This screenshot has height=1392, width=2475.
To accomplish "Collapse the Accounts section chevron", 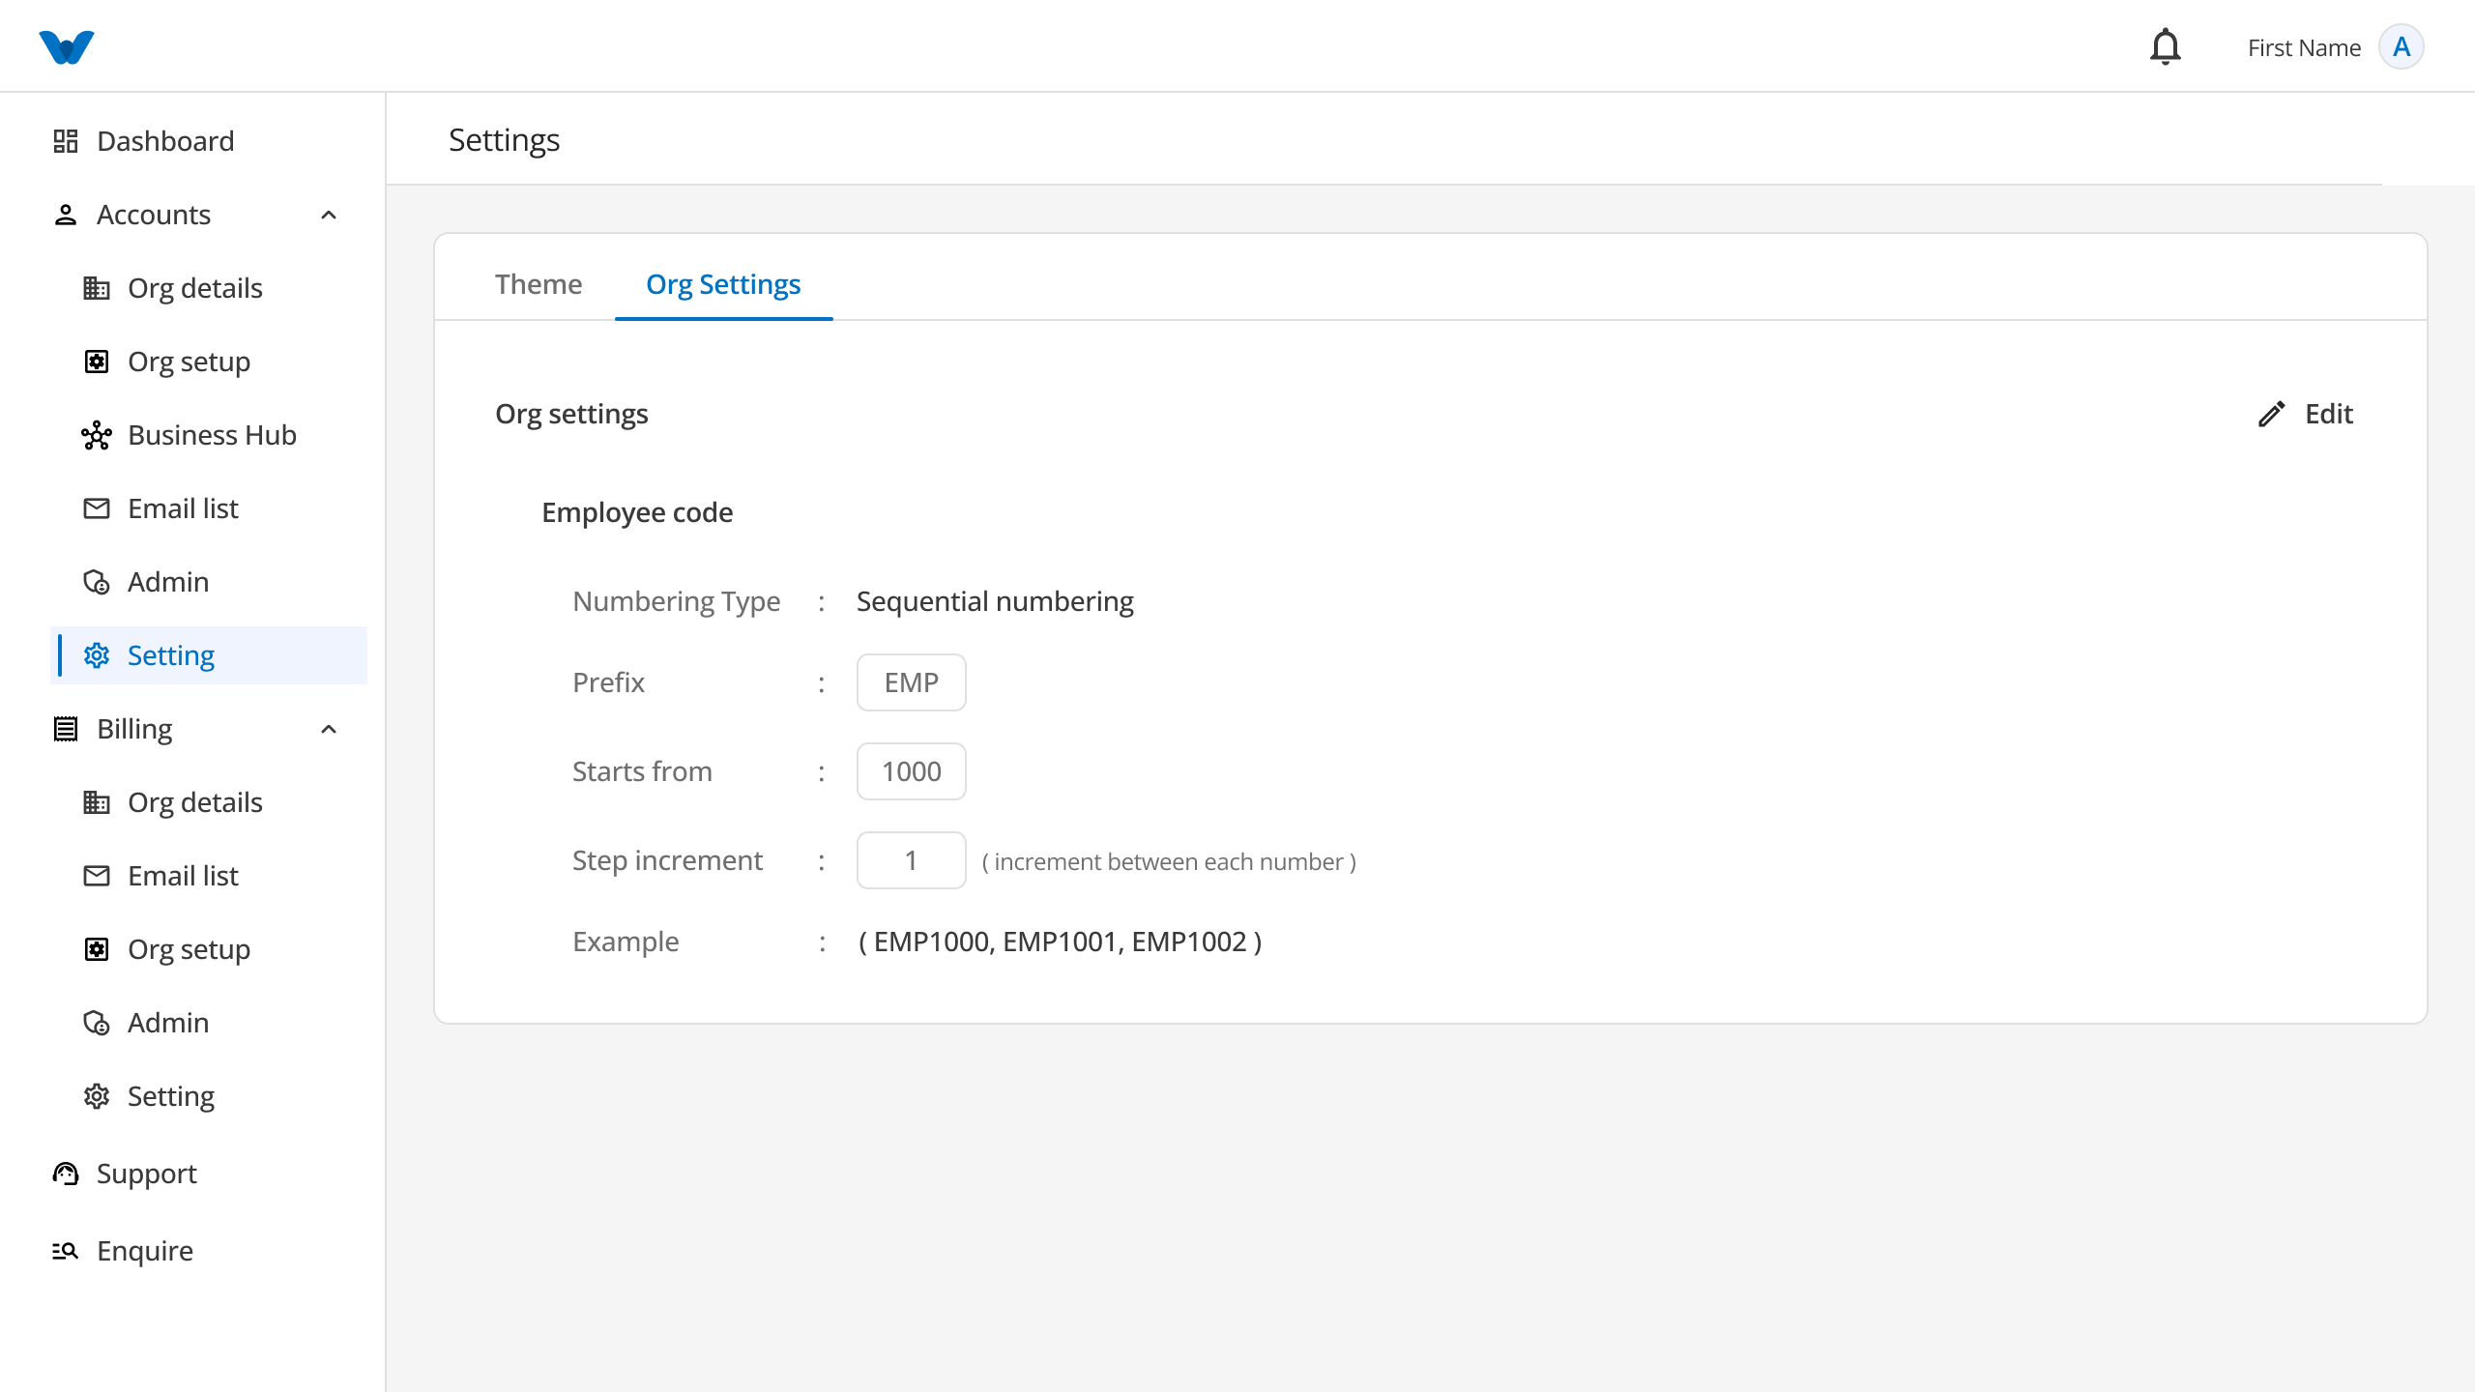I will coord(329,215).
